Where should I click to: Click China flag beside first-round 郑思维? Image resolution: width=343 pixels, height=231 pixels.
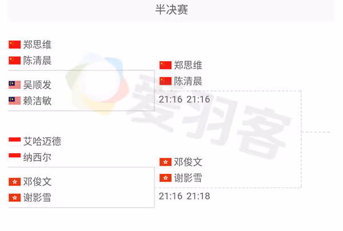click(x=15, y=45)
